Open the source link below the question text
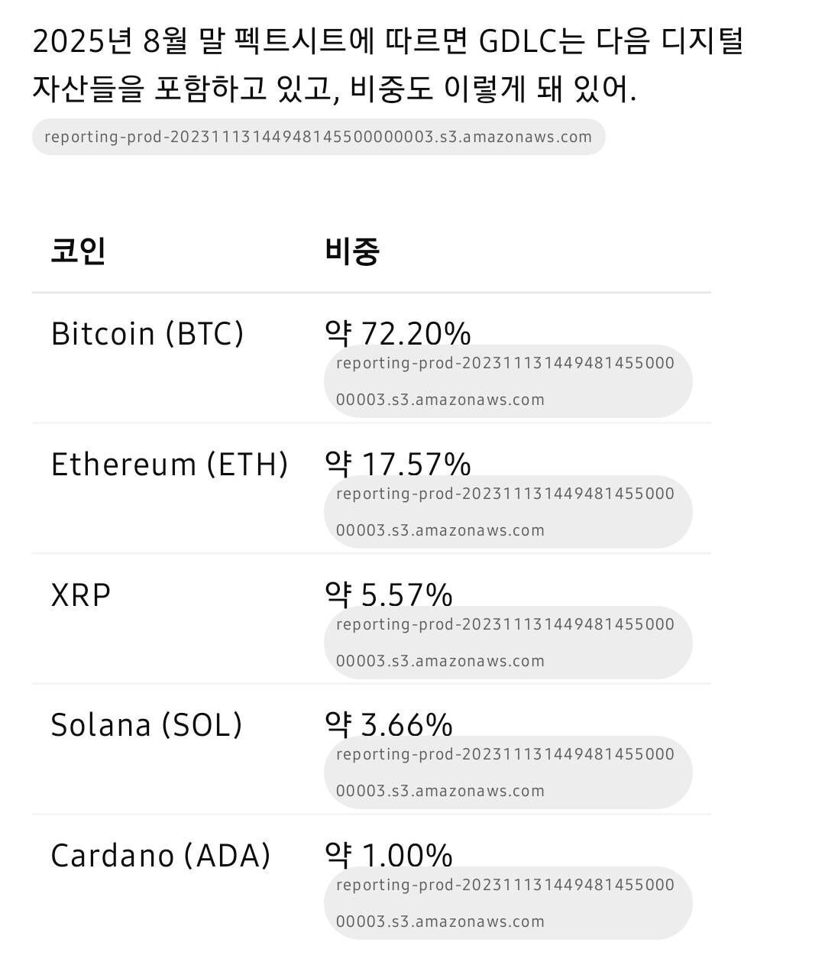Image resolution: width=825 pixels, height=962 pixels. (318, 137)
